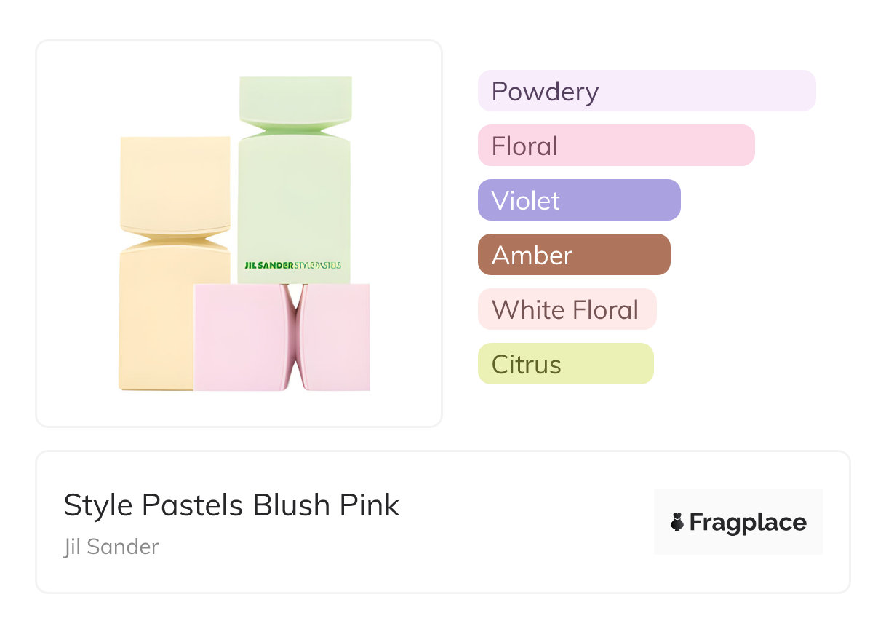
Task: Click the Fragplace logo's grey background box
Action: coord(738,501)
